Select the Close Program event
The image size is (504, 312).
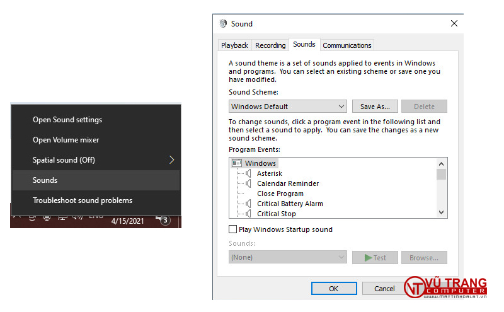[x=280, y=194]
